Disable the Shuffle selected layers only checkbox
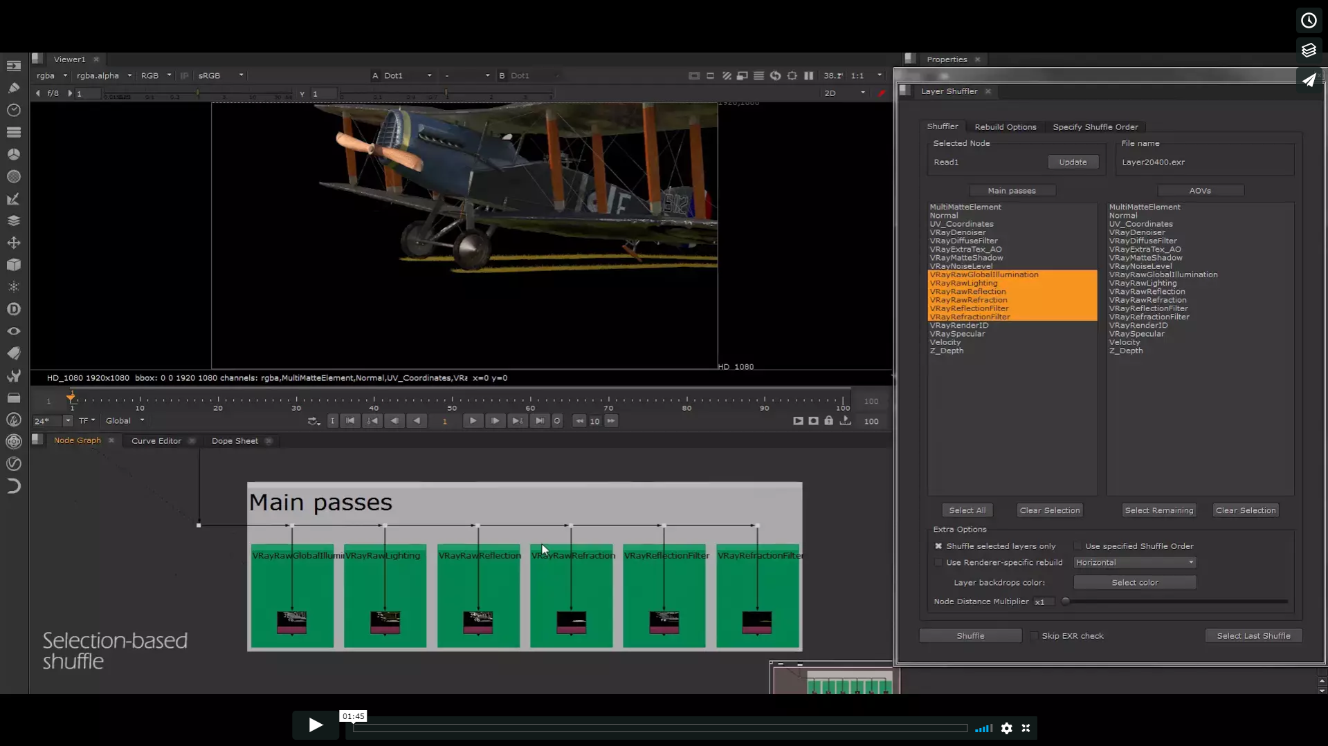 point(938,545)
